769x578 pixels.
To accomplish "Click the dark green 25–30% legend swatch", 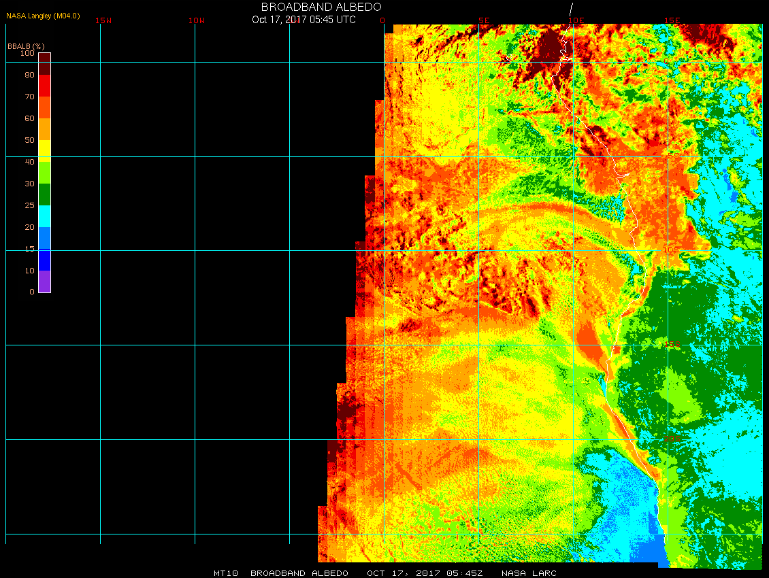I will tap(44, 194).
